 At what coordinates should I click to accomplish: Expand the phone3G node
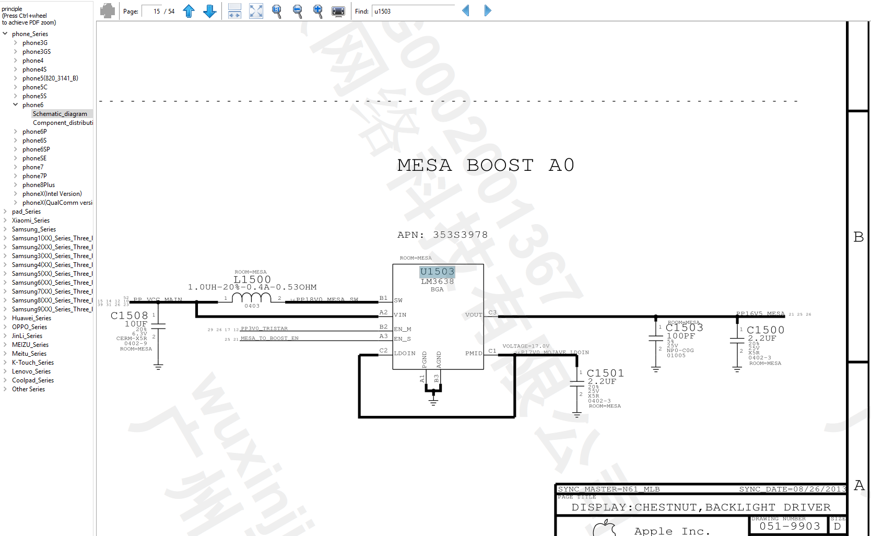[x=16, y=43]
